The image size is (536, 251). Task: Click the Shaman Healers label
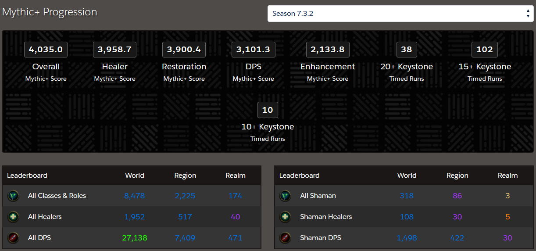point(326,217)
